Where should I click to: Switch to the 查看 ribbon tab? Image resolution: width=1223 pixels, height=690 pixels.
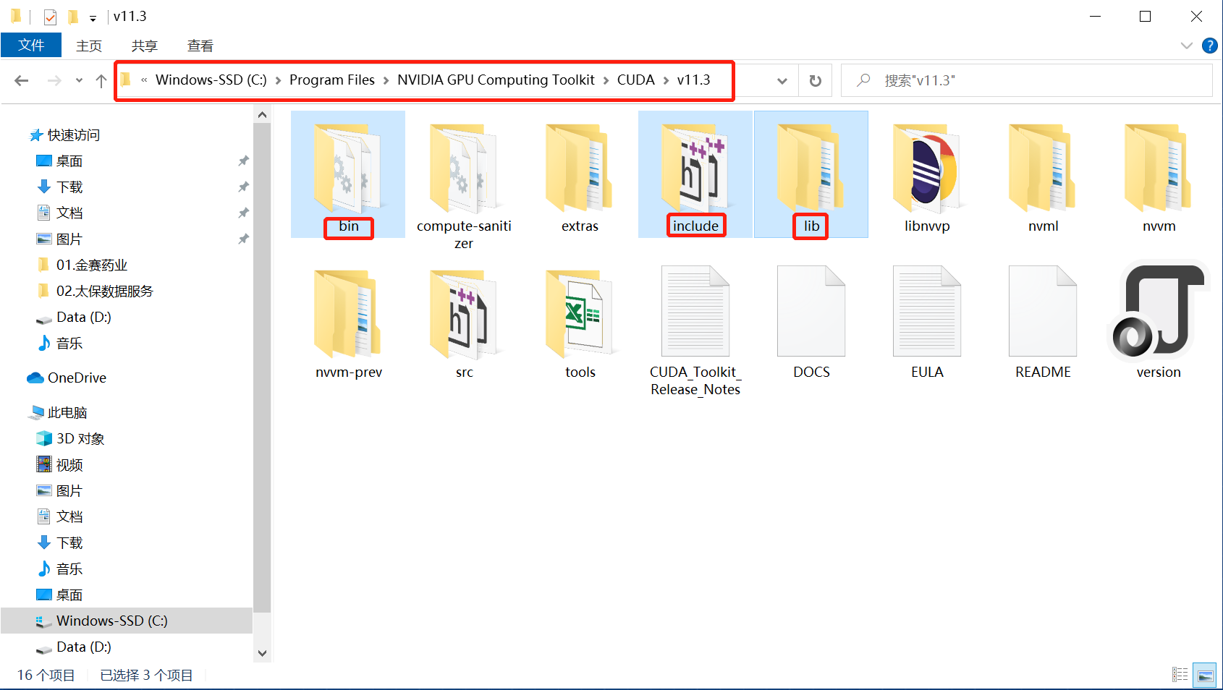tap(200, 46)
